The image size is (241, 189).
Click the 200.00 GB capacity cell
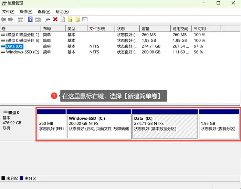click(x=151, y=52)
